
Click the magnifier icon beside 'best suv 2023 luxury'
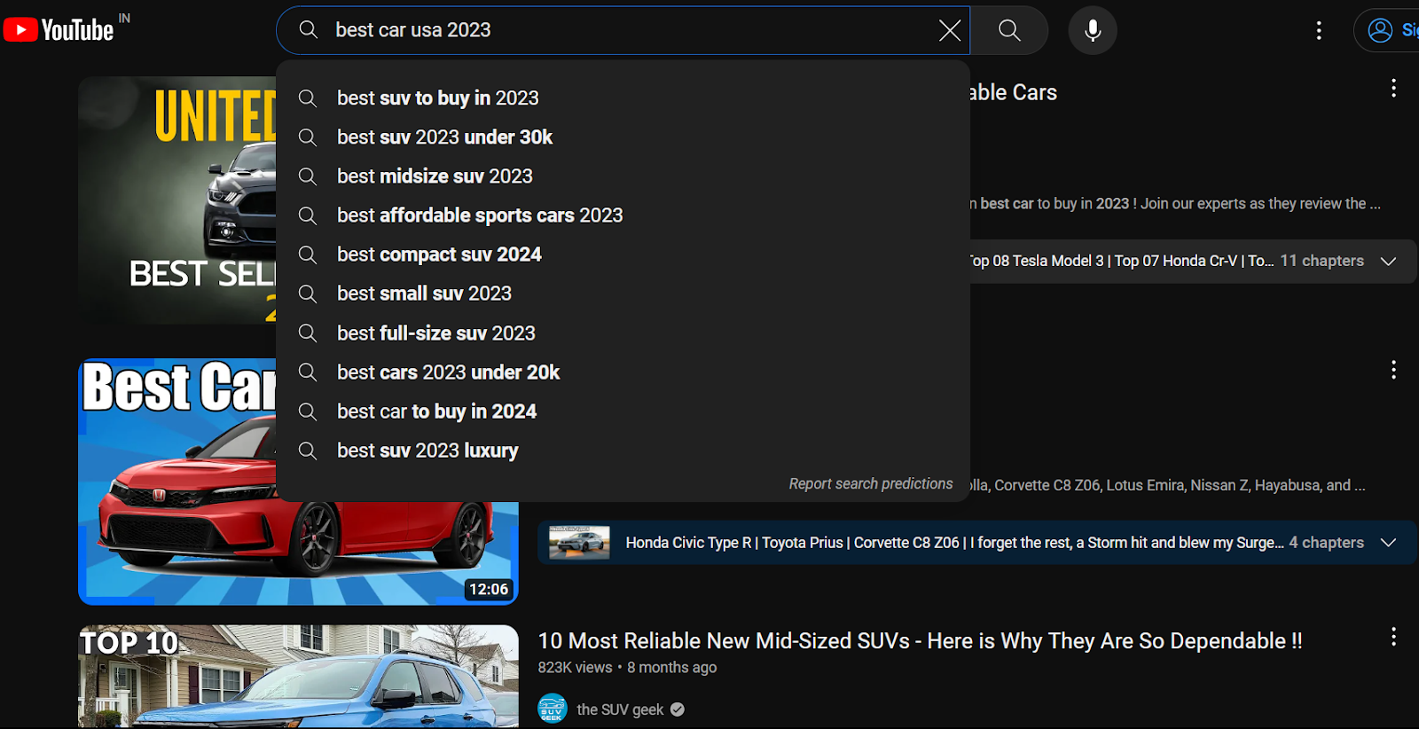pos(308,450)
